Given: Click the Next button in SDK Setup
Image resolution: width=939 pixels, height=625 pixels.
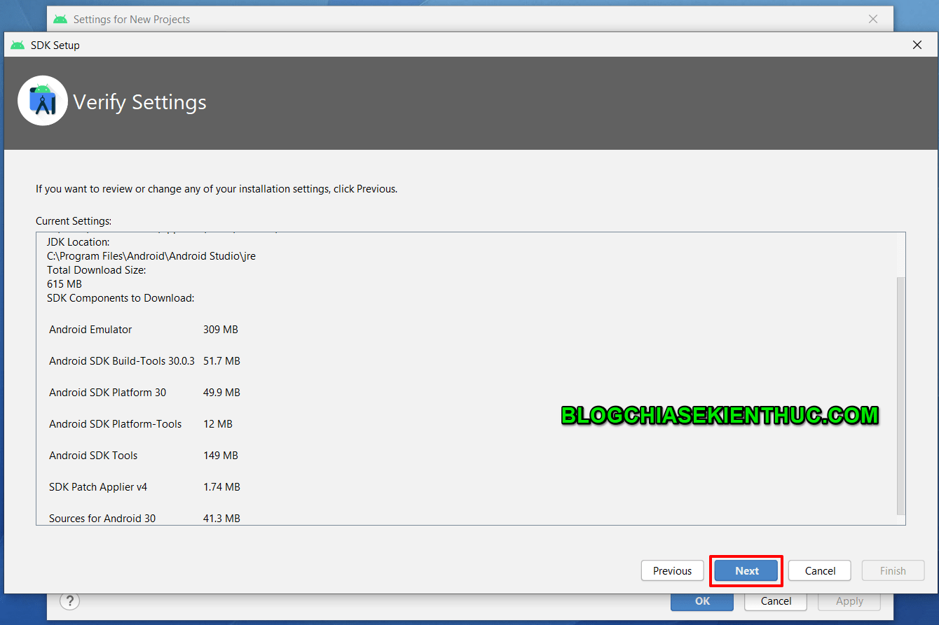Looking at the screenshot, I should (x=746, y=570).
